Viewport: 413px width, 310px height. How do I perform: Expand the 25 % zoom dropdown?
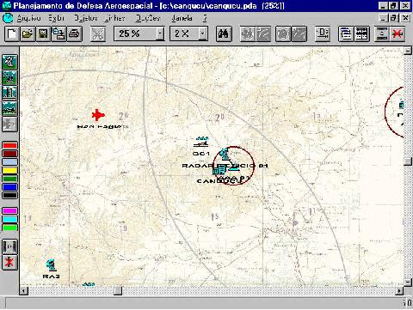(x=161, y=34)
